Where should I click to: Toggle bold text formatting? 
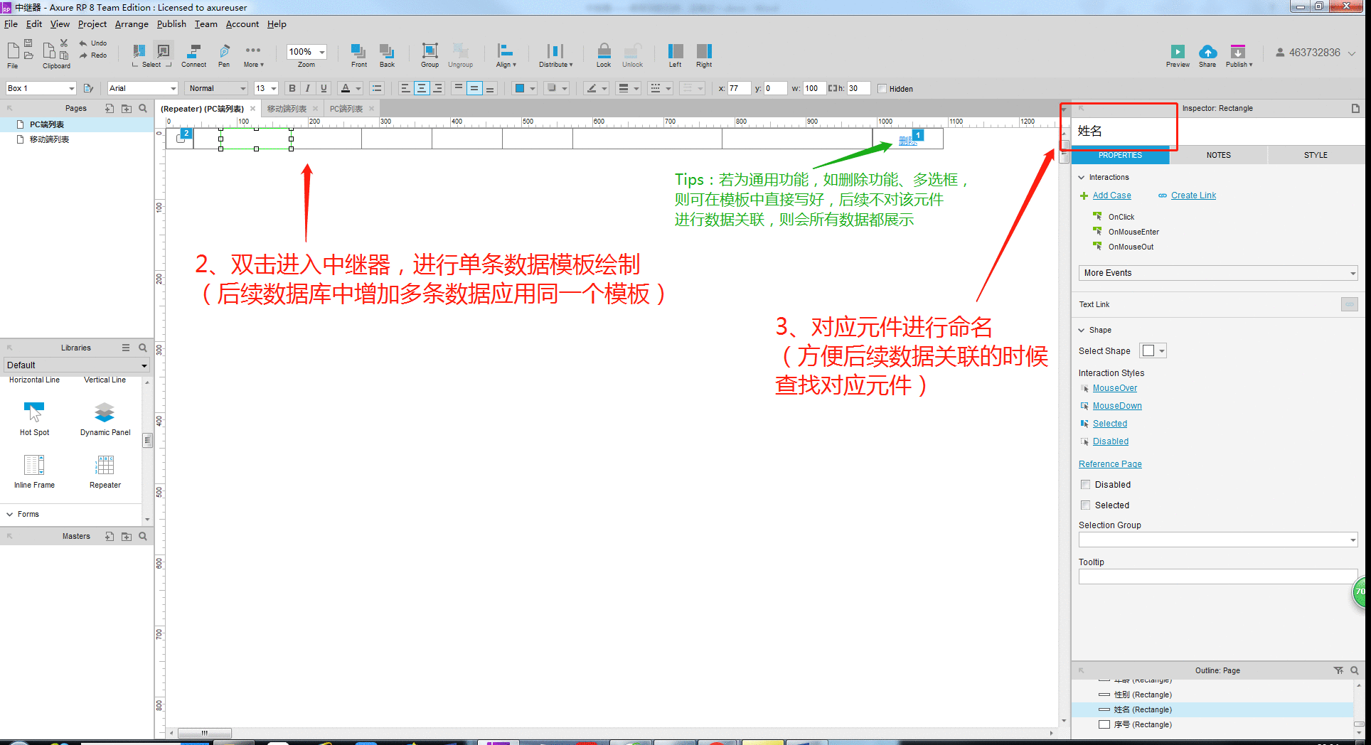tap(292, 89)
